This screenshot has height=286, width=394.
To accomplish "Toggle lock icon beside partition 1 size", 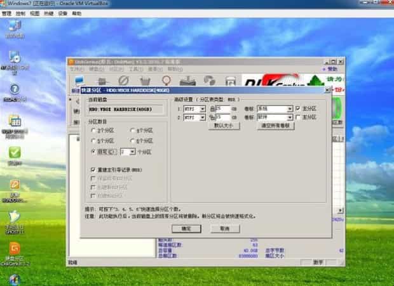I will click(212, 109).
